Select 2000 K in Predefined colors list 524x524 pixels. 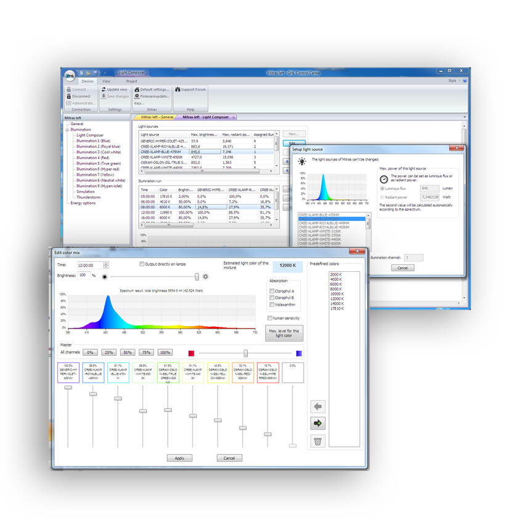click(x=336, y=274)
